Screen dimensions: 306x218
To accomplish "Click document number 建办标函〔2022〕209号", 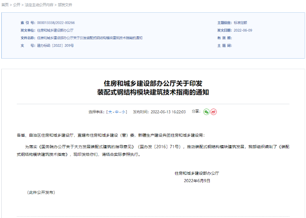I will [56, 45].
